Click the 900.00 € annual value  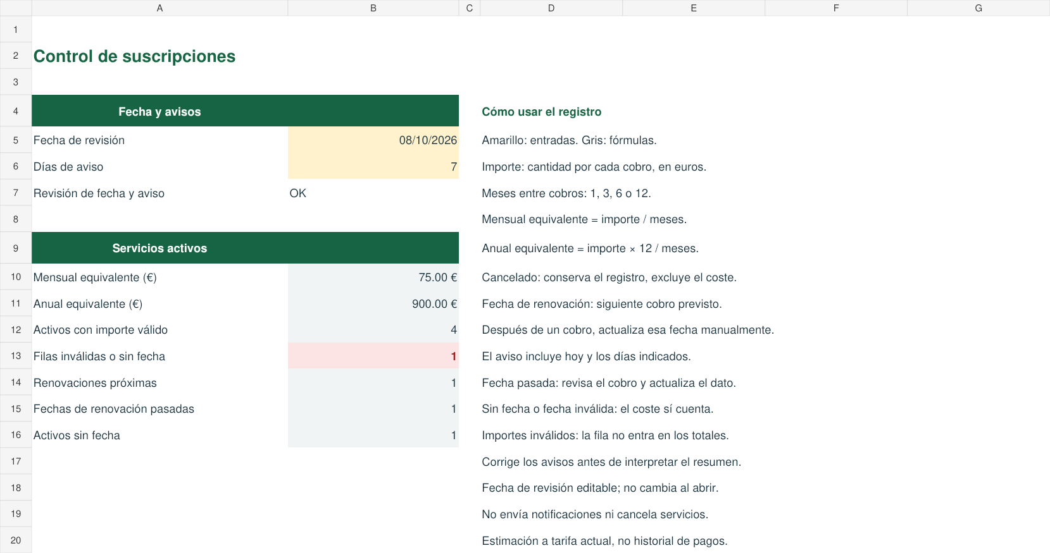373,304
